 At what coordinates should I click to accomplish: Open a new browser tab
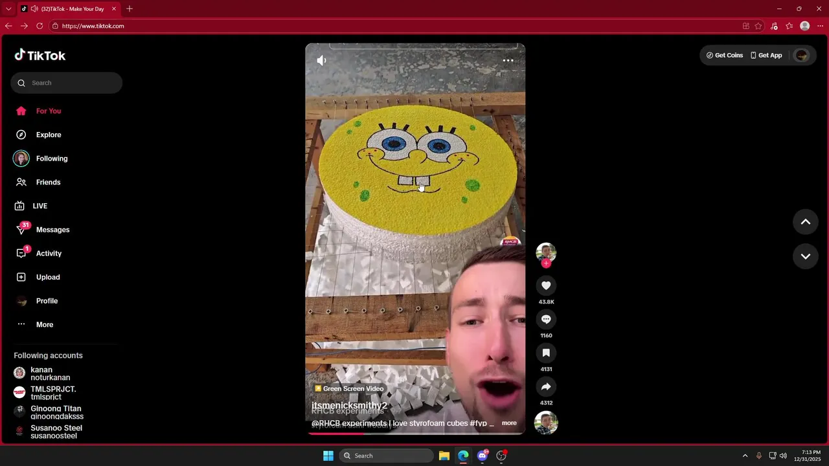coord(130,8)
